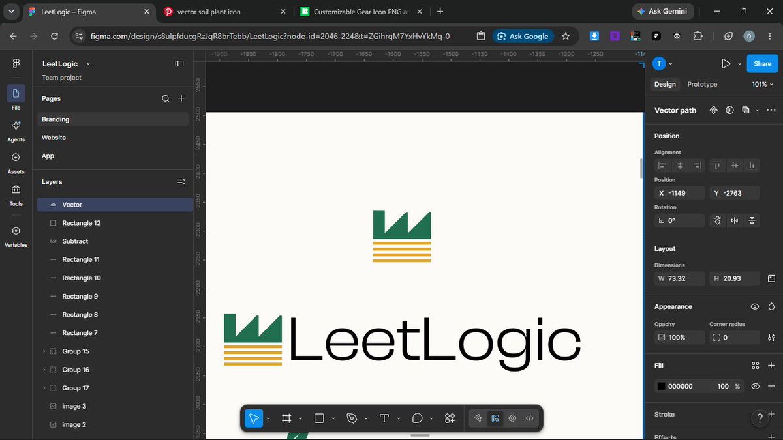The height and width of the screenshot is (440, 783).
Task: Create component from Vector path
Action: pos(713,110)
